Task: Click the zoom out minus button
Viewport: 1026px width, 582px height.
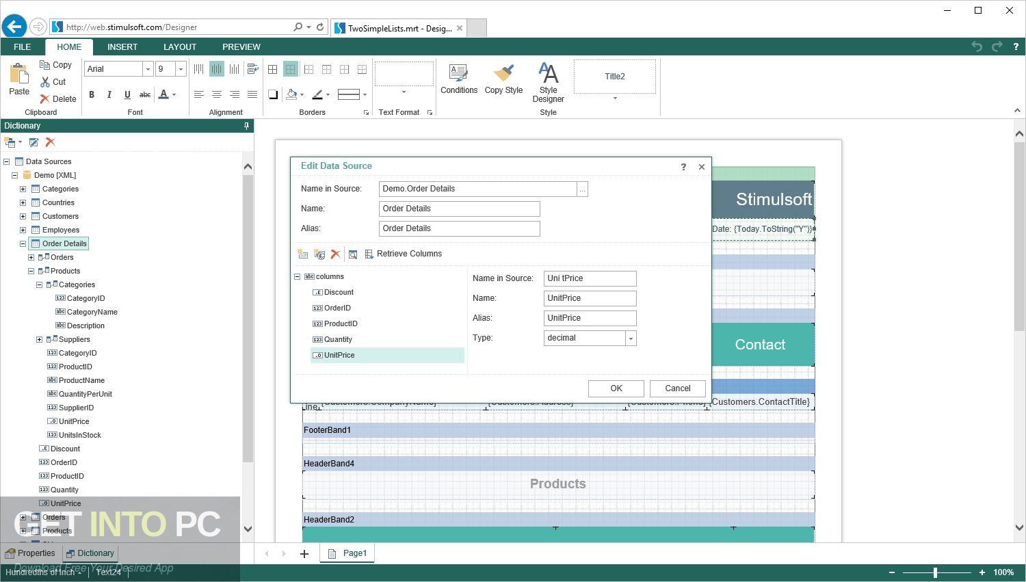Action: pos(892,572)
